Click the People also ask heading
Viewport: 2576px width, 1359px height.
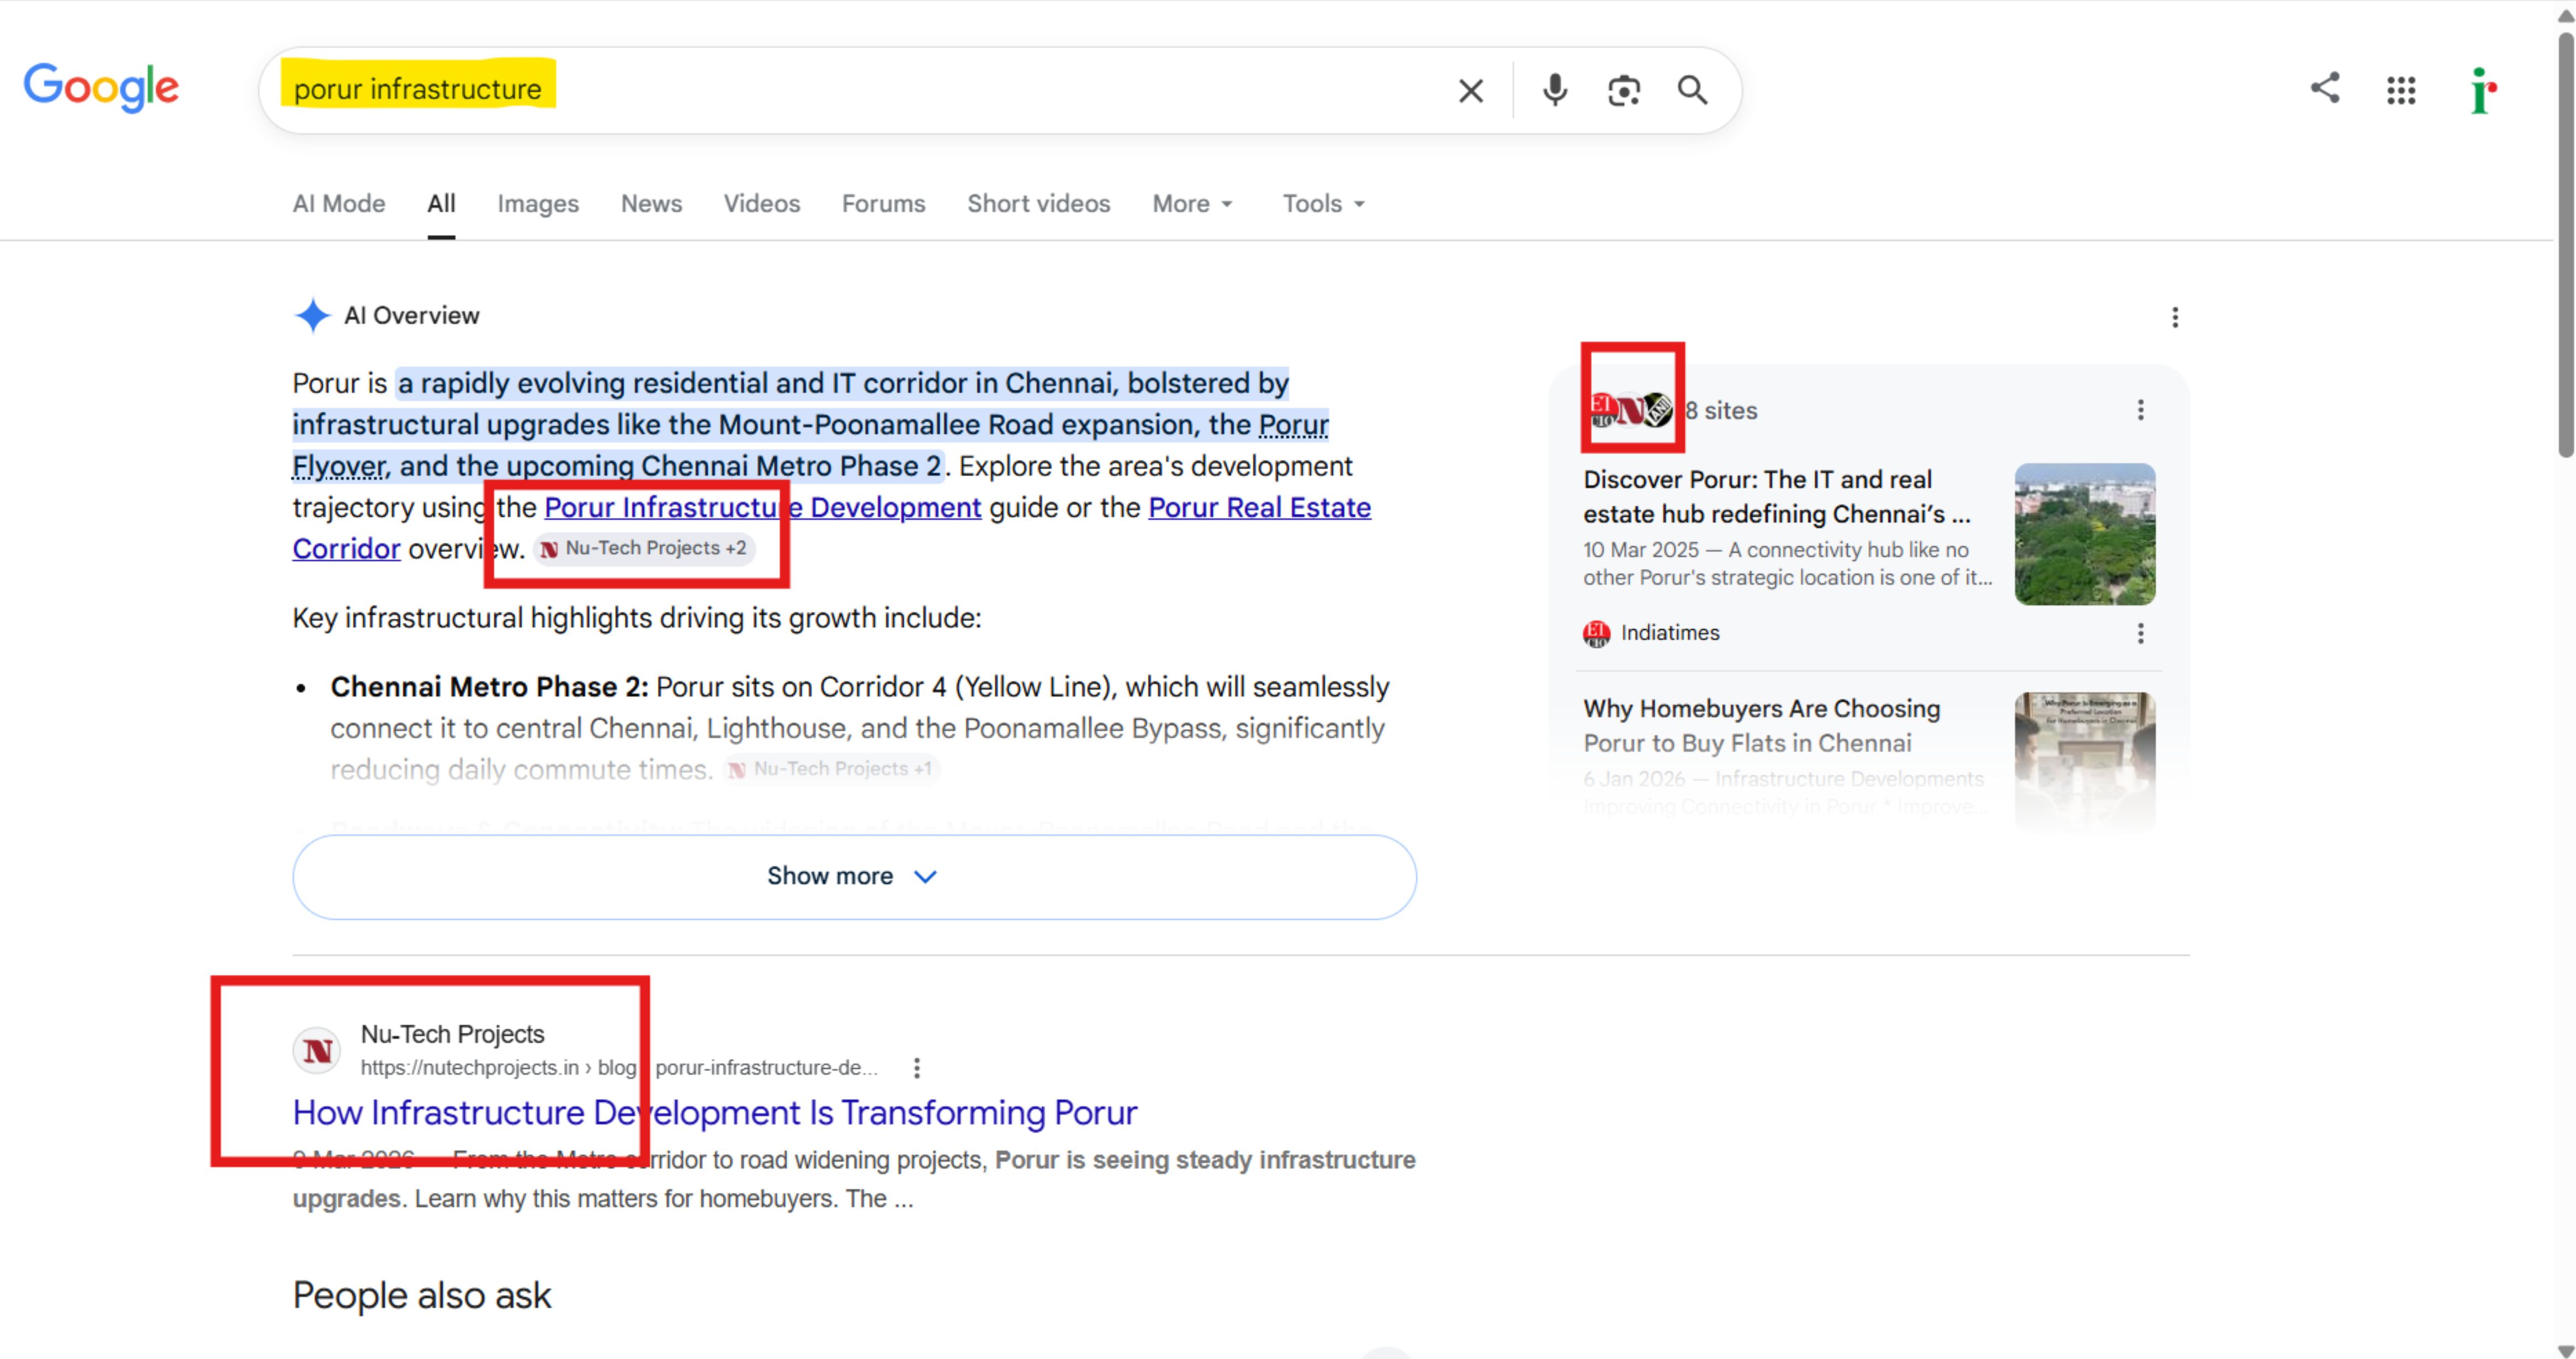tap(421, 1295)
